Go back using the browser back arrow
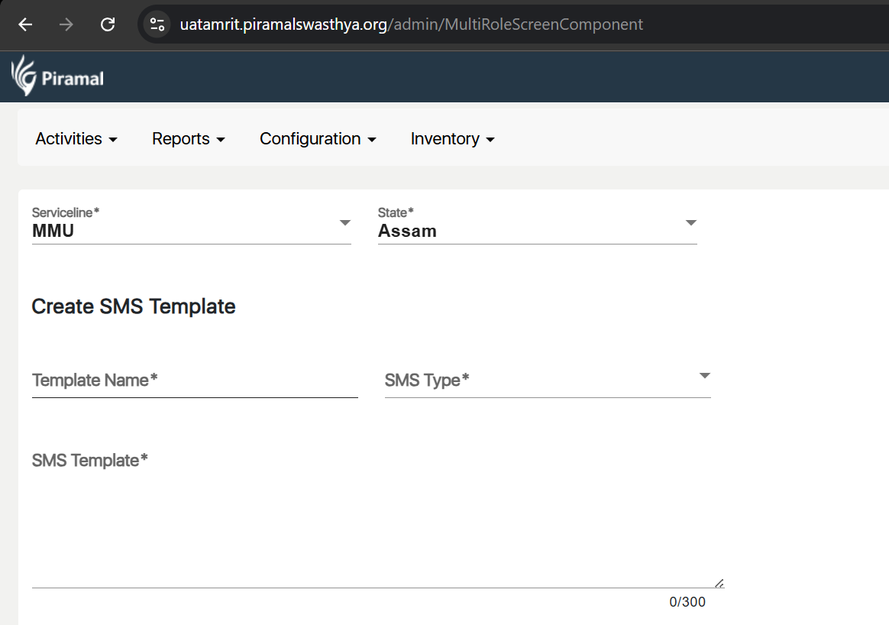Screen dimensions: 889x625 pos(25,24)
